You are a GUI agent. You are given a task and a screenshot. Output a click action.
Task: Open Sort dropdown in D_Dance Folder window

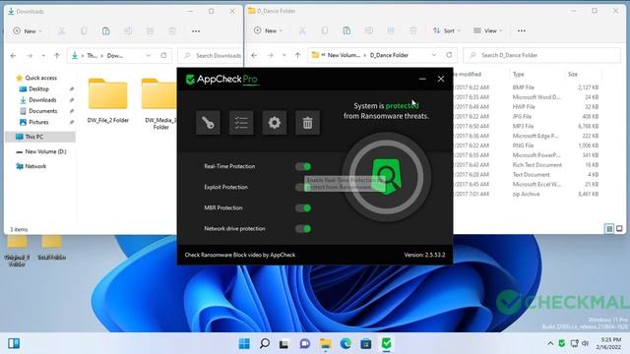pos(446,30)
